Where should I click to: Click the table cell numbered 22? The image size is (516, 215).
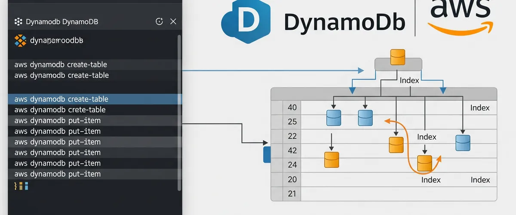pyautogui.click(x=292, y=136)
